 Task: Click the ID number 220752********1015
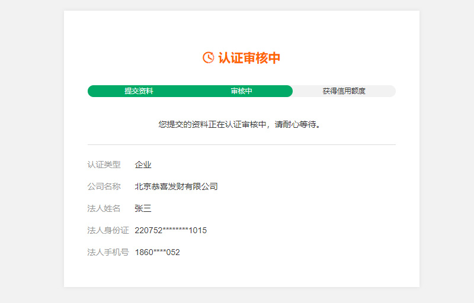pos(171,231)
